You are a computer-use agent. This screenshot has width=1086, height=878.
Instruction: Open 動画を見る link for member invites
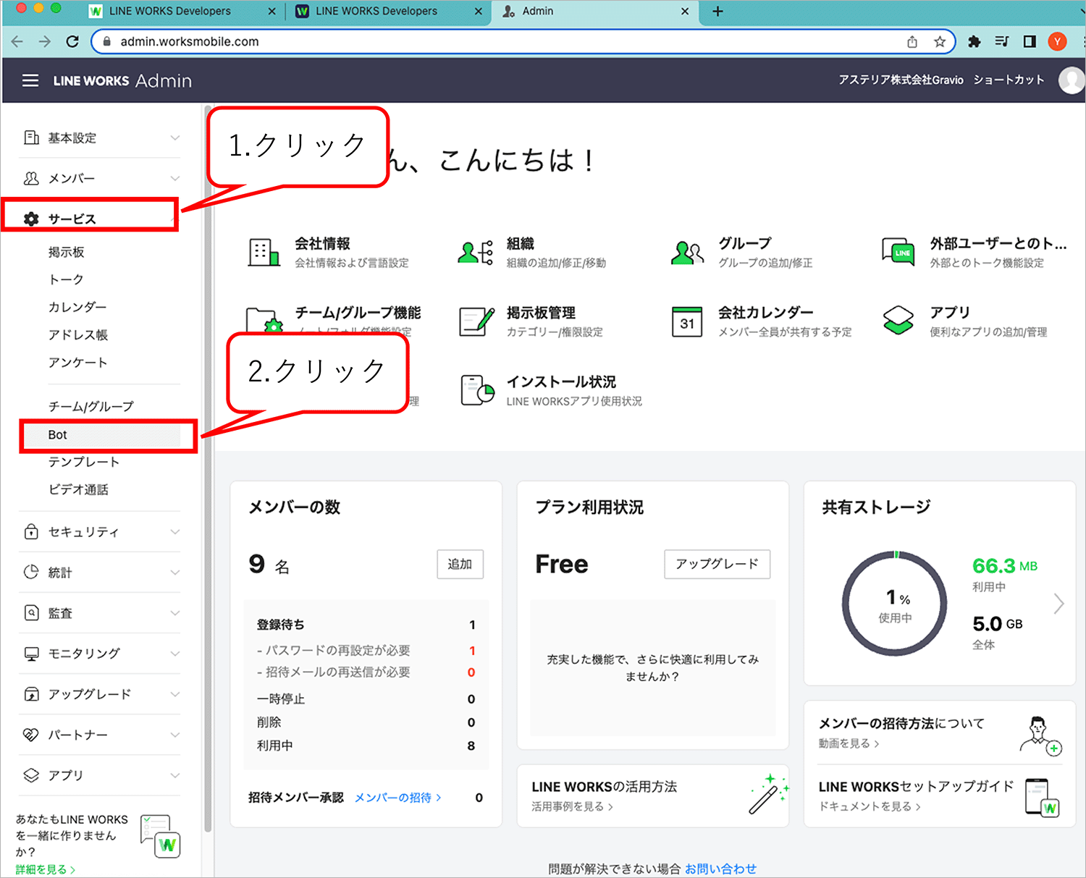pos(849,743)
